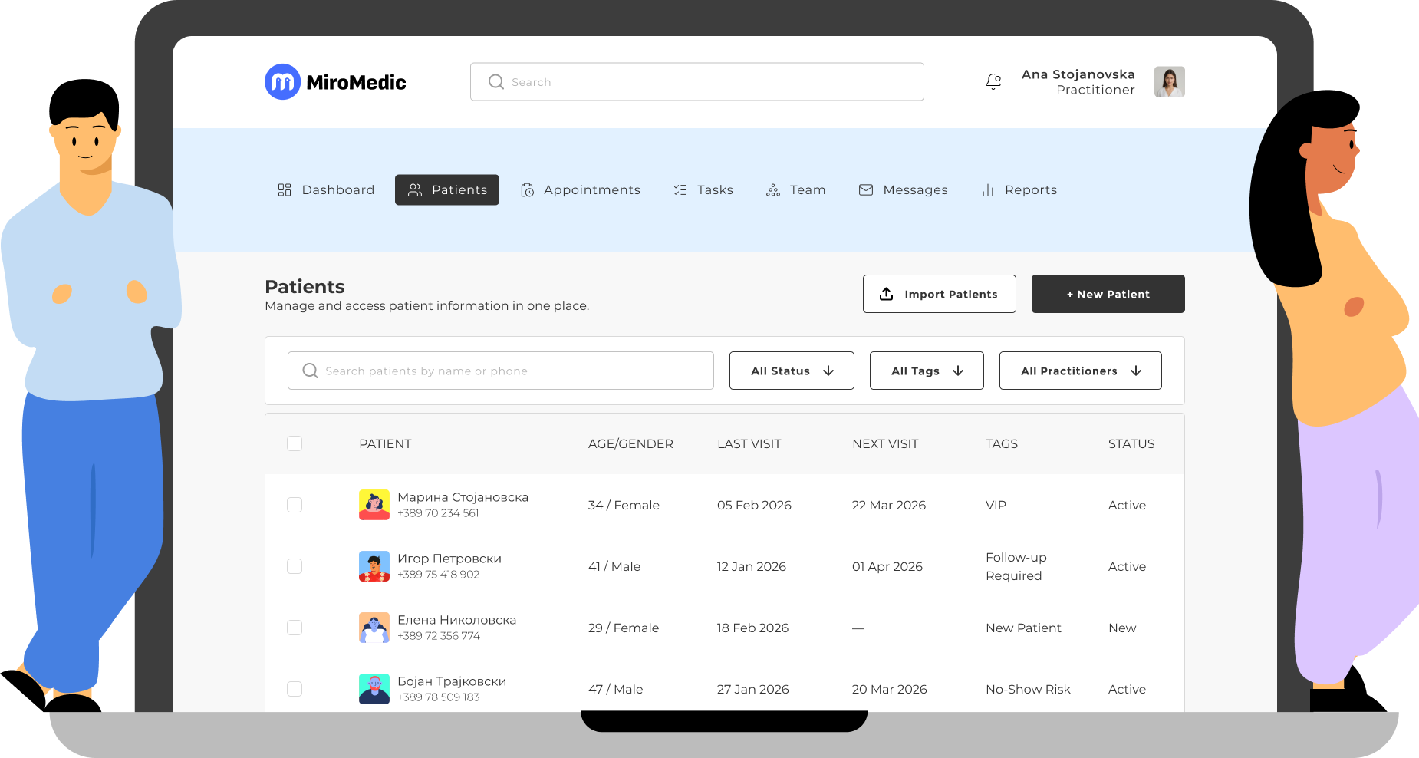Open the notifications bell

coord(993,81)
